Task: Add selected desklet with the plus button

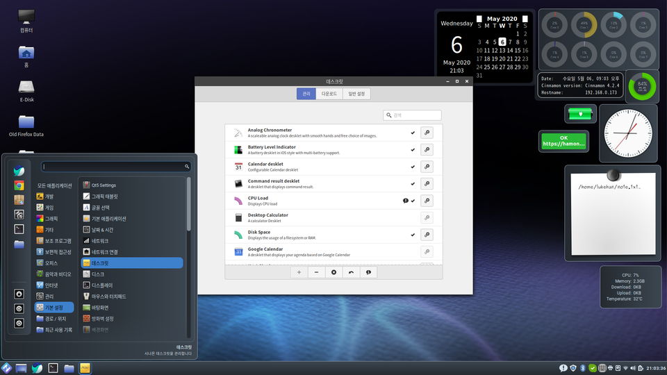Action: coord(299,272)
